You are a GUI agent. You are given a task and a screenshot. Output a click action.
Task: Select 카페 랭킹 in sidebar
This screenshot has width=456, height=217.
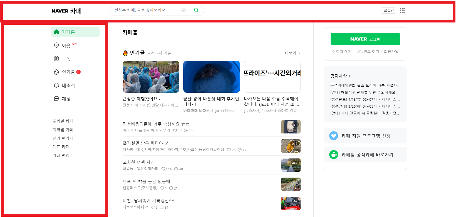pyautogui.click(x=61, y=155)
